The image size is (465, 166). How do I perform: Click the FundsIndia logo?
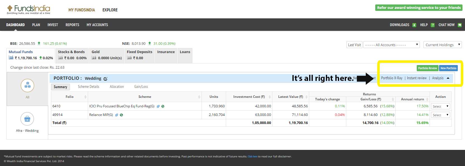tap(28, 10)
